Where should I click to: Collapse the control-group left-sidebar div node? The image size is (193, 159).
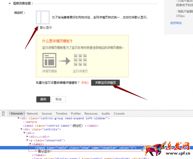(18, 118)
